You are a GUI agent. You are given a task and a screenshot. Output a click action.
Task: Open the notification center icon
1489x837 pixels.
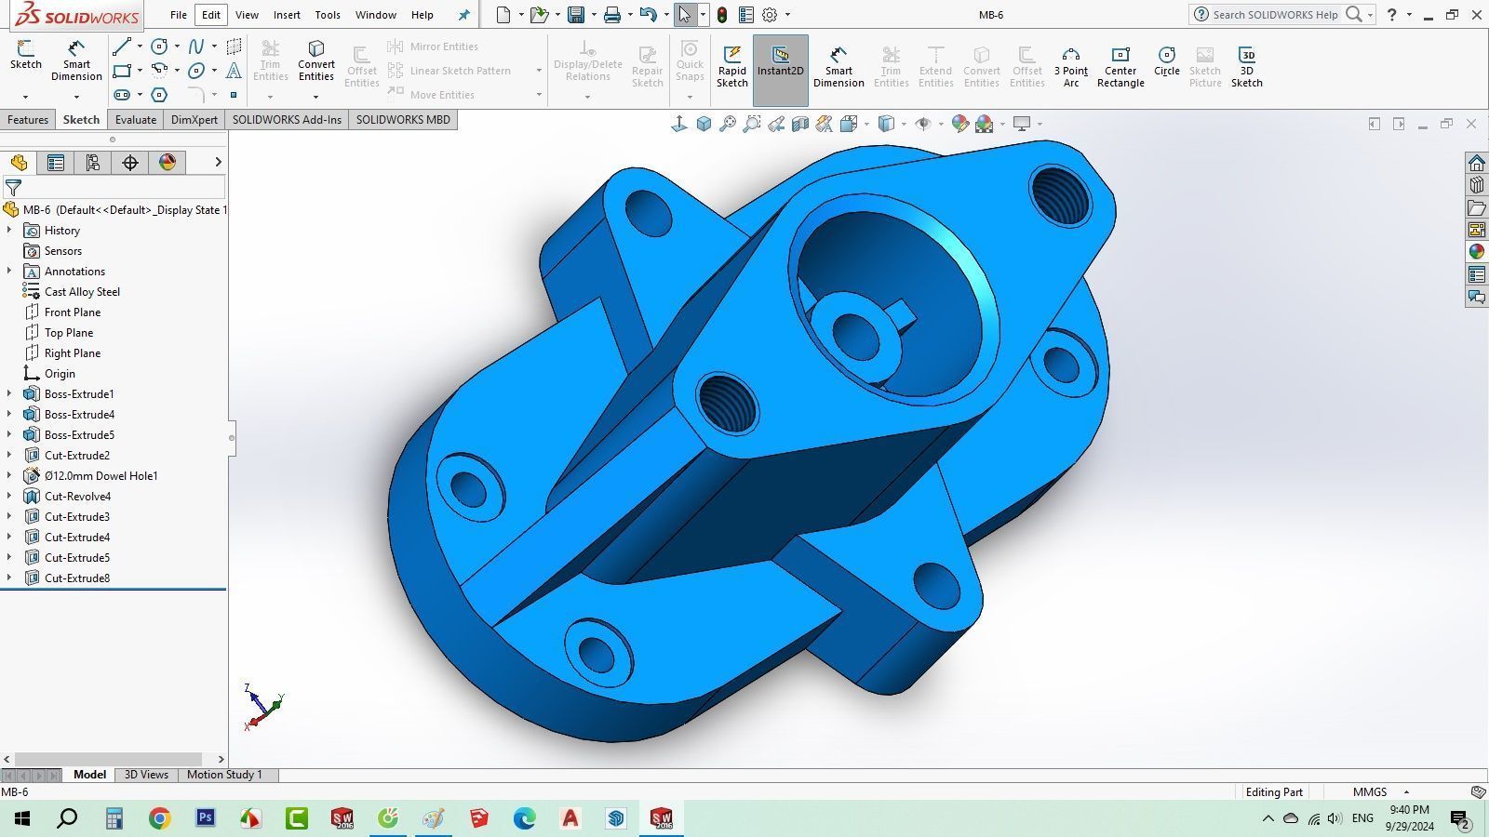(1458, 819)
